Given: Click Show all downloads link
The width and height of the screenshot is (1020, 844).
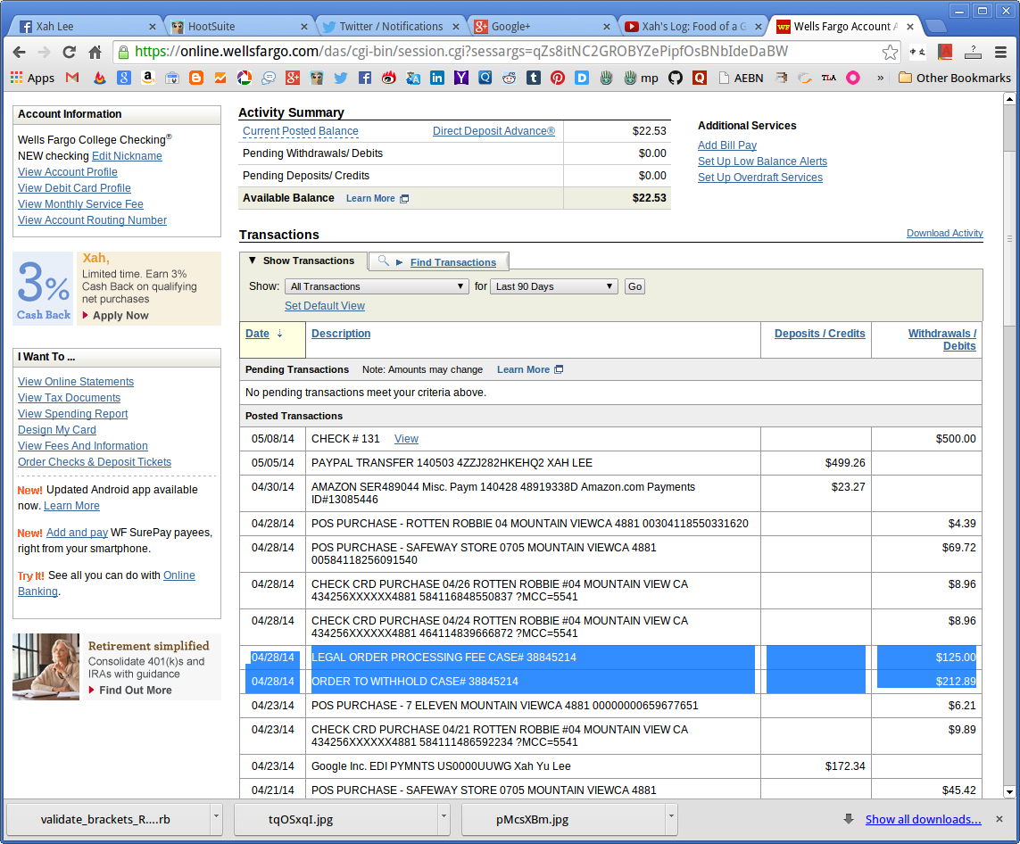Looking at the screenshot, I should point(923,819).
